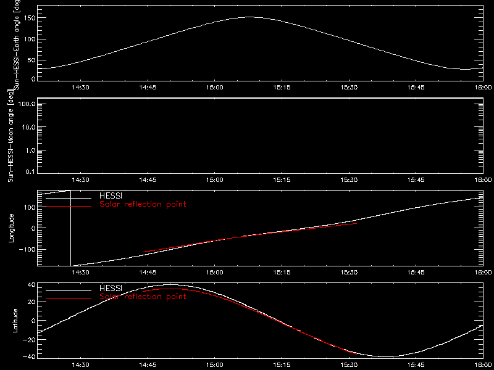Select the 'Sun-HESSI-Moon angle [deg]' axis title

[x=11, y=136]
